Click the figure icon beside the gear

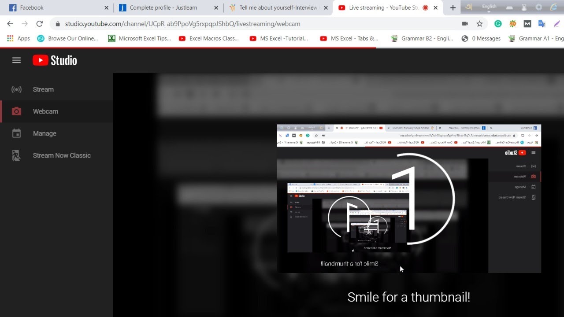coord(524,7)
